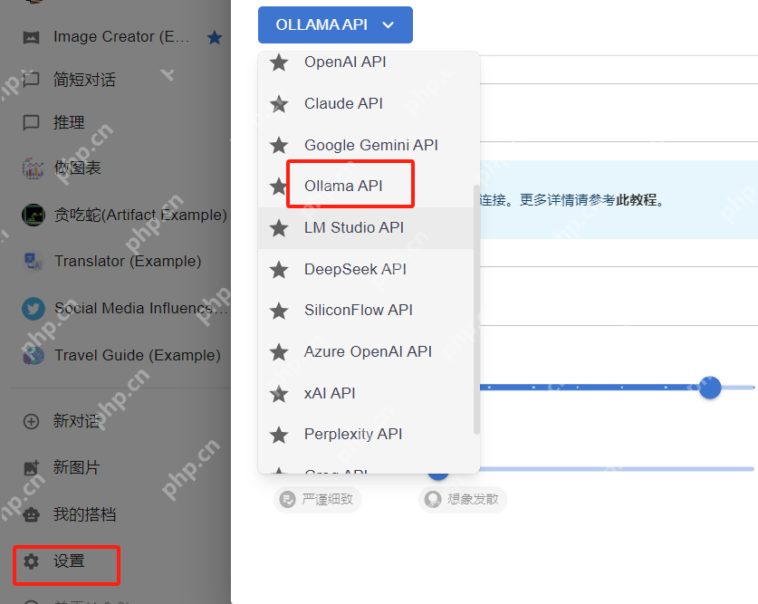Click the 贪吃蛇 Artifact Example icon

[30, 215]
